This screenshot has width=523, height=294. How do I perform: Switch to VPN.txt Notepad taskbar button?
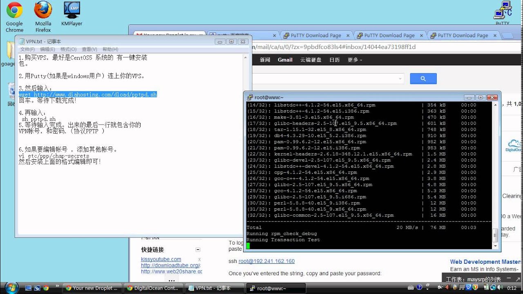tap(215, 288)
